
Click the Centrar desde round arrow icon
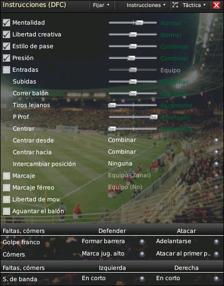click(x=217, y=140)
